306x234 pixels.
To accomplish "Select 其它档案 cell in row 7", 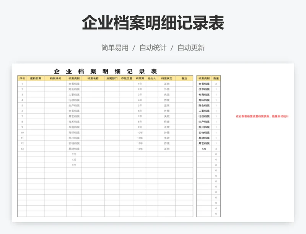I will point(74,116).
